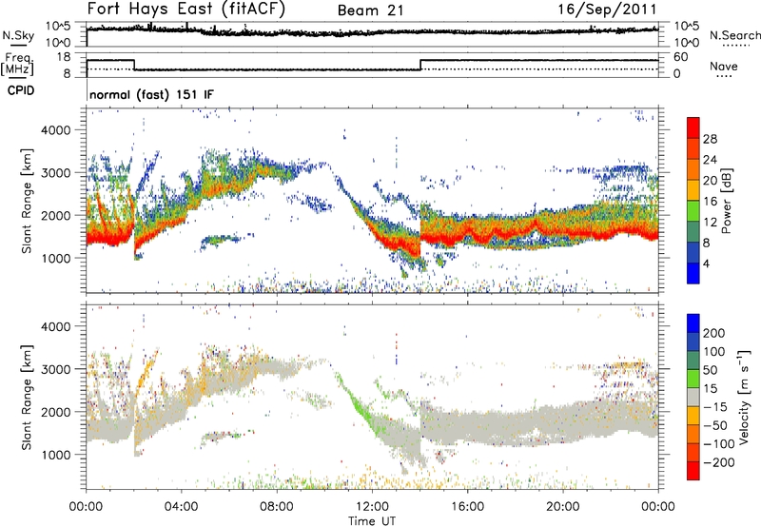
Task: Click power colorbar tick label '4'
Action: point(706,263)
